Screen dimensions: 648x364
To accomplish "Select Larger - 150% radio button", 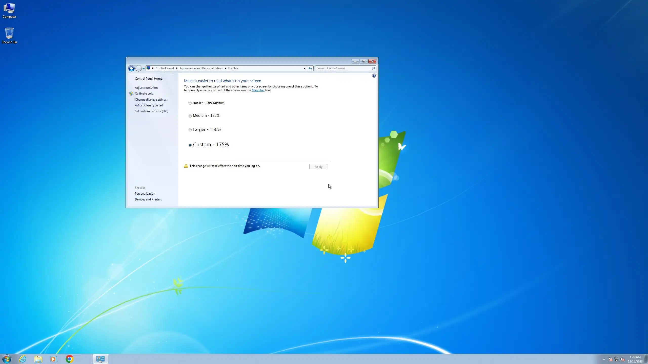I will (190, 130).
